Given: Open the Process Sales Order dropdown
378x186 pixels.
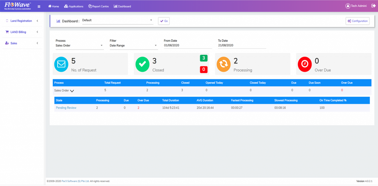Looking at the screenshot, I should click(x=80, y=45).
